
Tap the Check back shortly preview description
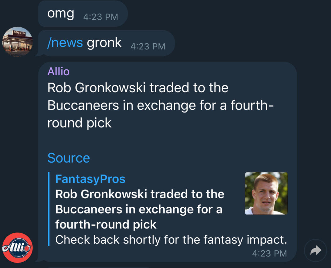[x=171, y=240]
